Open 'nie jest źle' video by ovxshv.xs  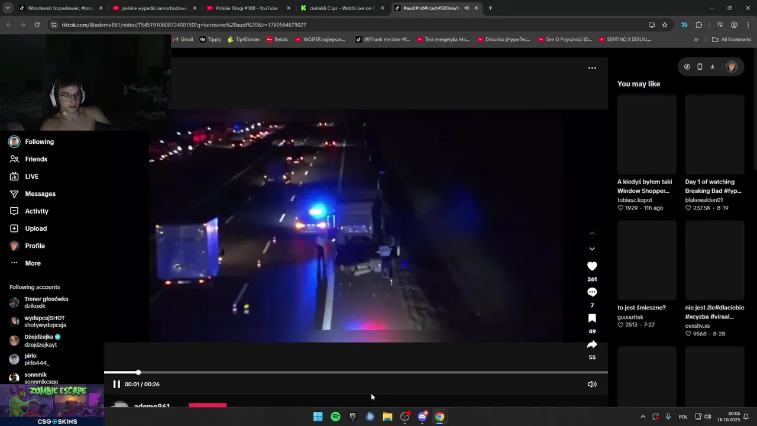click(714, 260)
